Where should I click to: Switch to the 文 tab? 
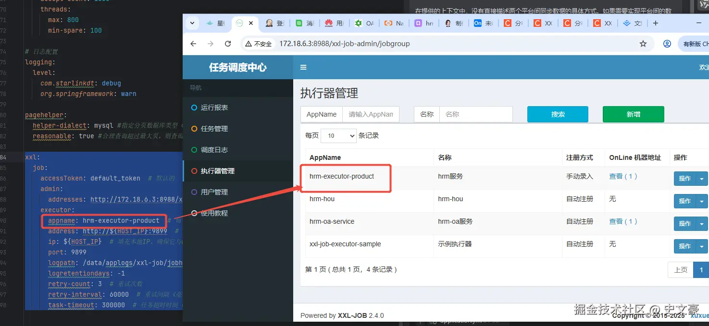633,23
